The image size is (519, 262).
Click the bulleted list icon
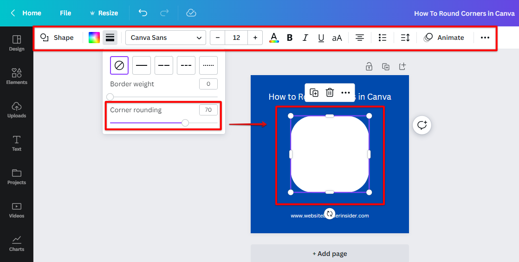click(x=383, y=38)
